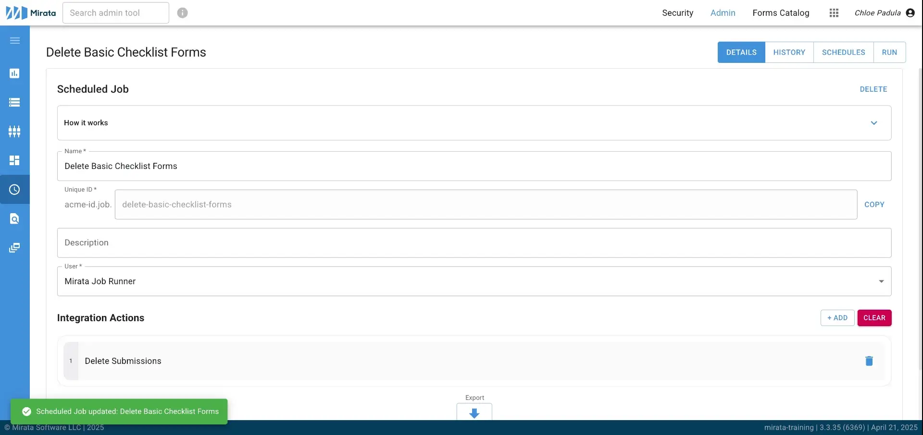The image size is (923, 435).
Task: Click the stacked copies icon at sidebar bottom
Action: 15,248
